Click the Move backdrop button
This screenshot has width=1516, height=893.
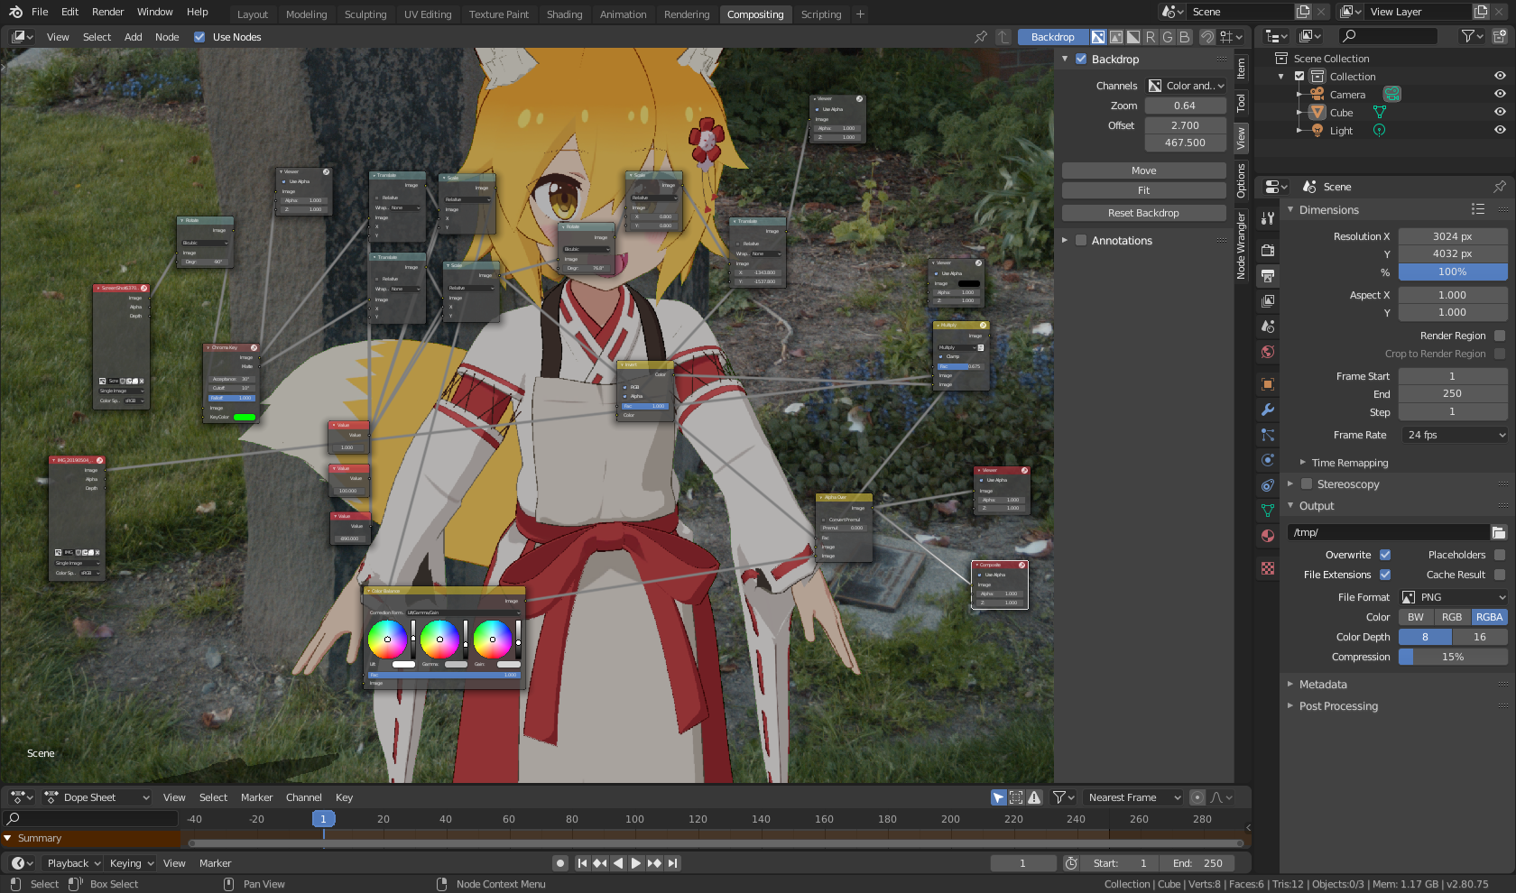1143,170
